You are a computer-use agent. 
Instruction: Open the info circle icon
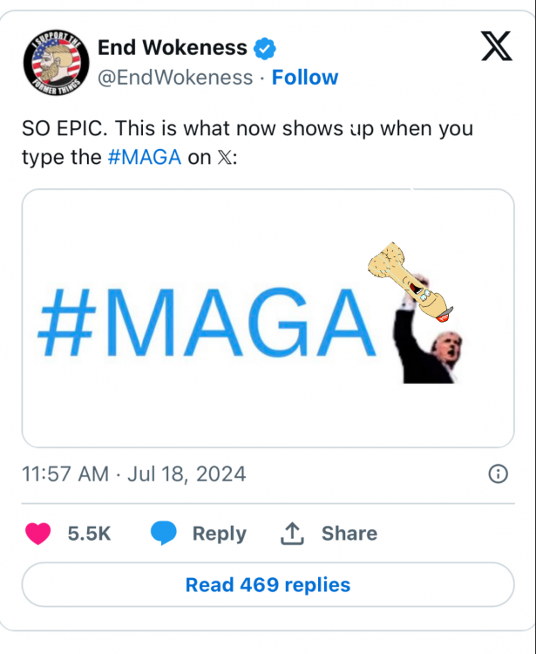498,474
